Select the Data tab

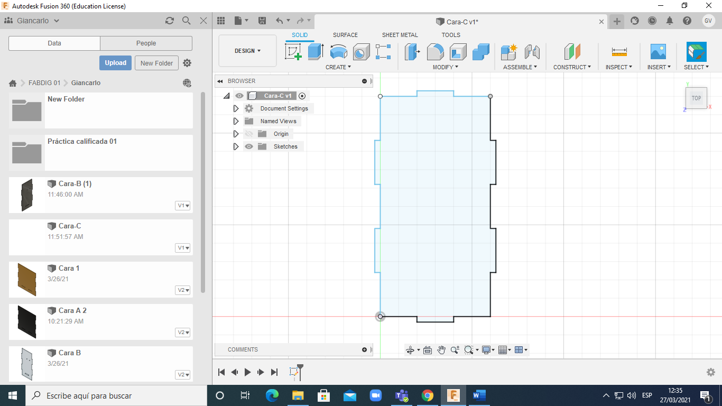pos(54,43)
